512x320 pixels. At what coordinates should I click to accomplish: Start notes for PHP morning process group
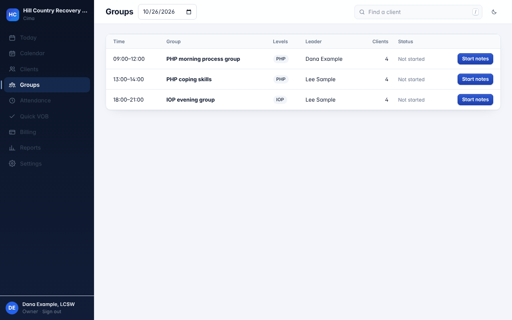[x=475, y=59]
